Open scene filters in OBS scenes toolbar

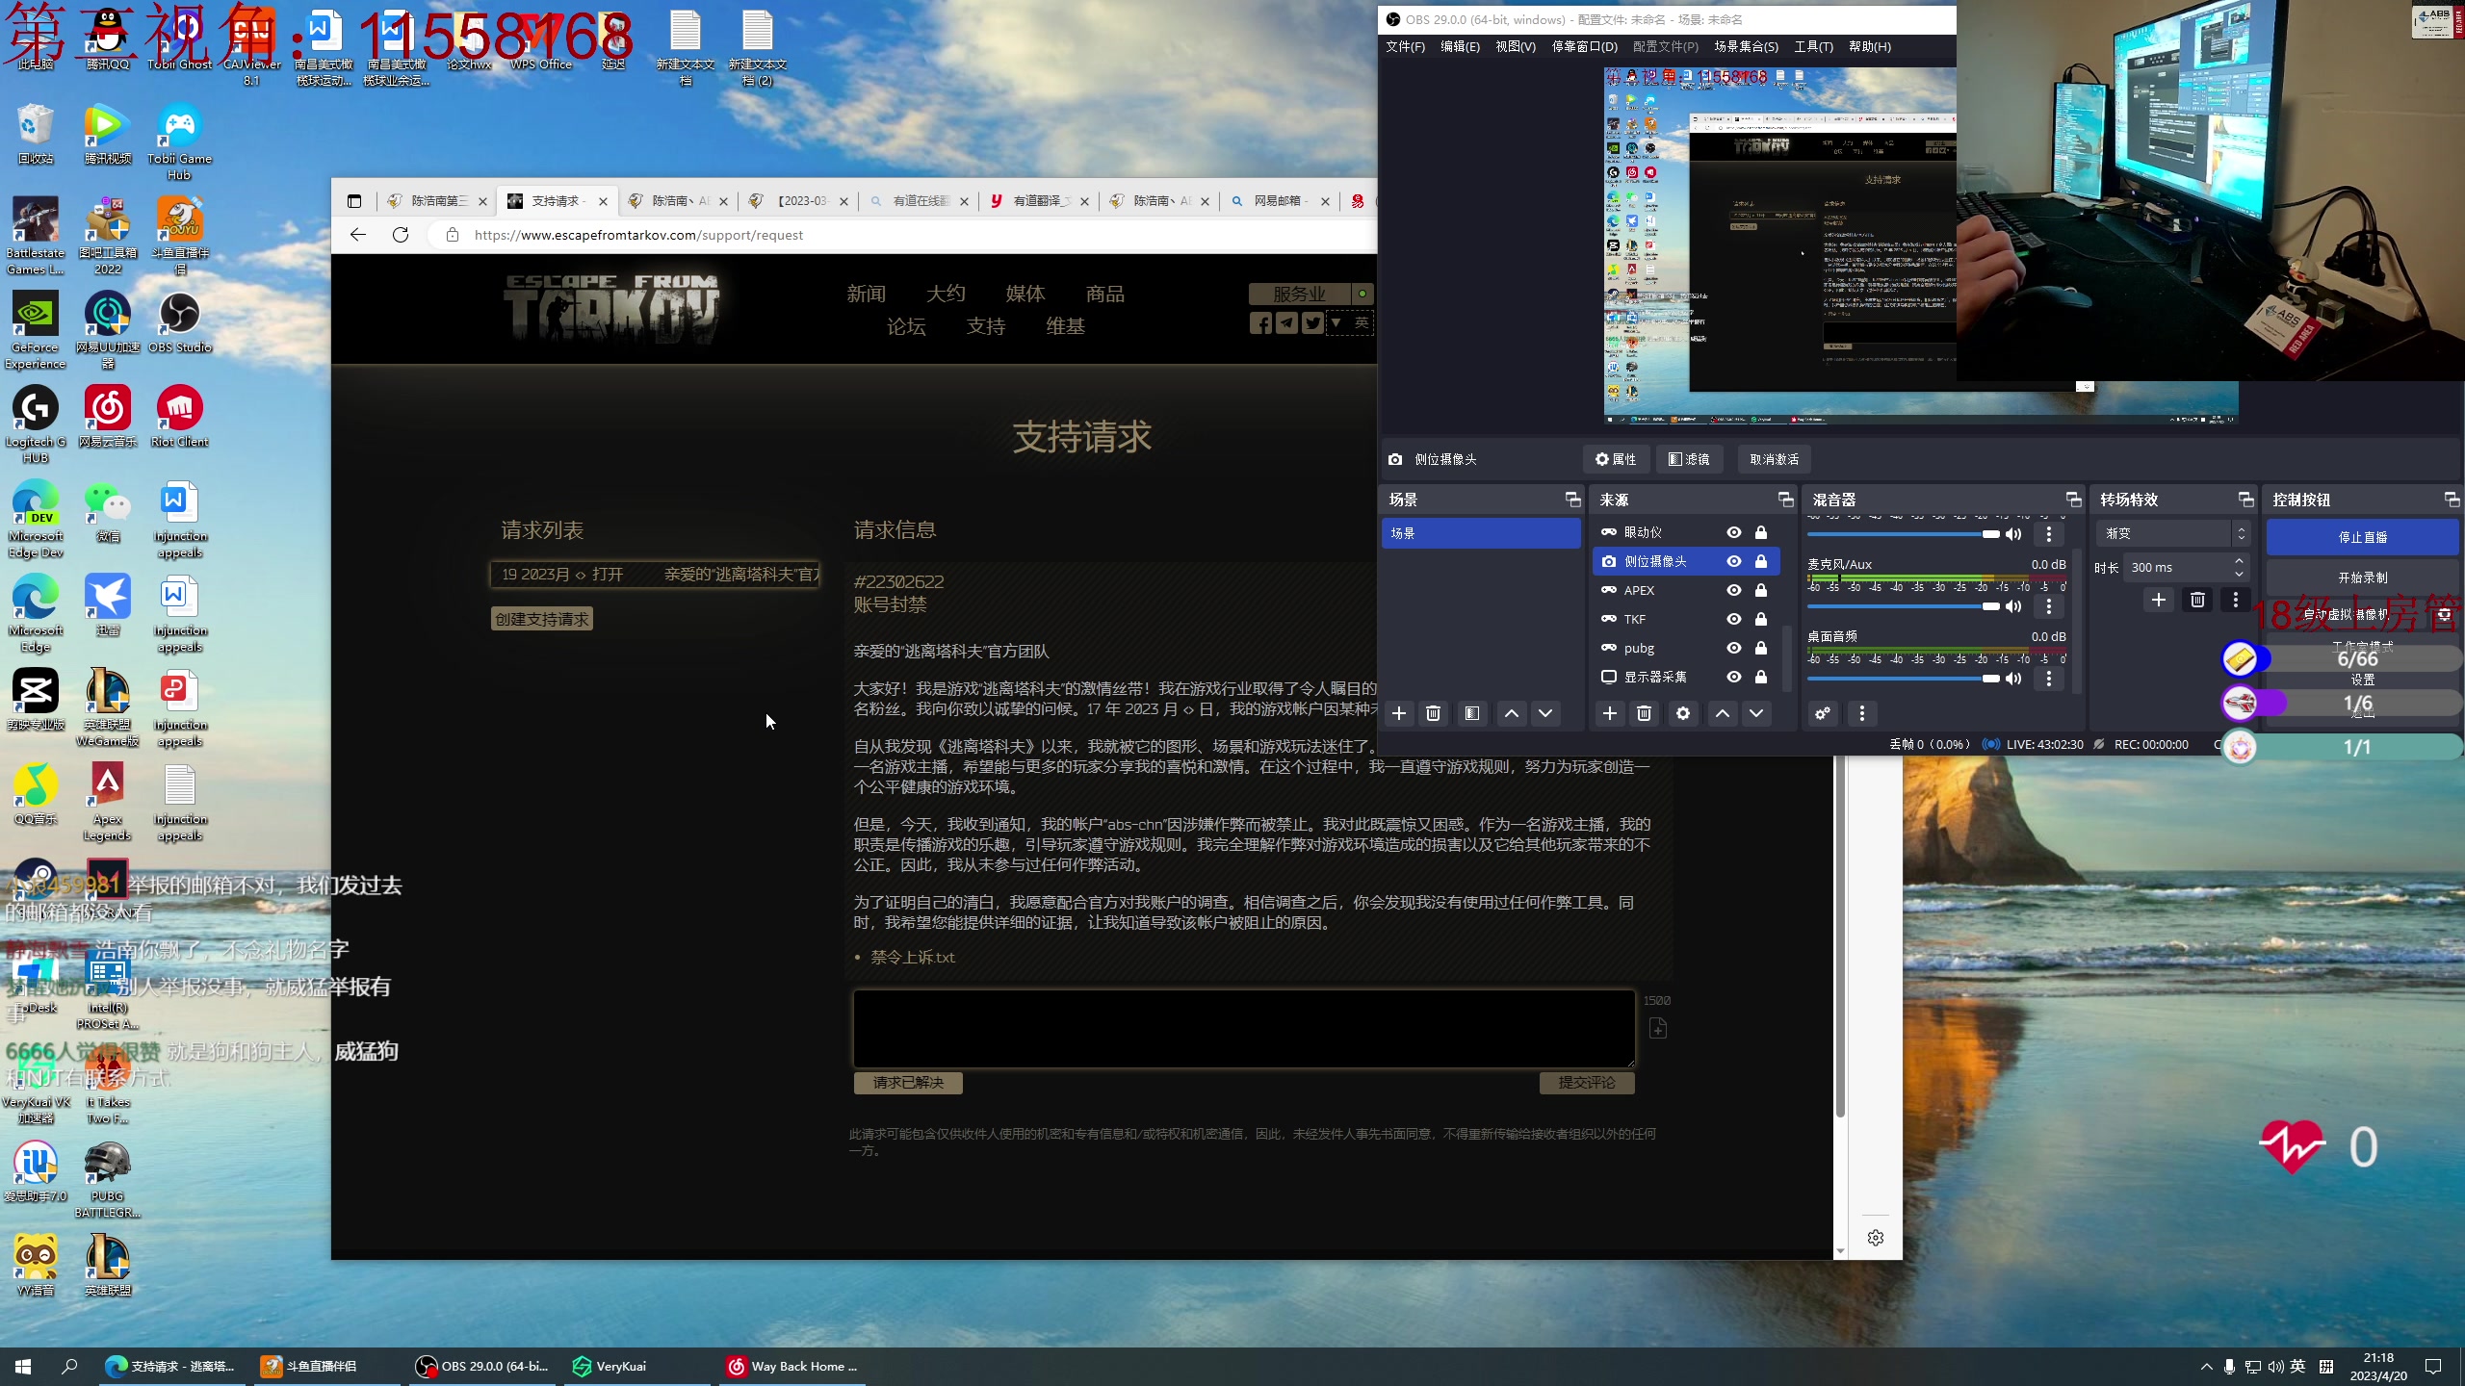tap(1472, 713)
